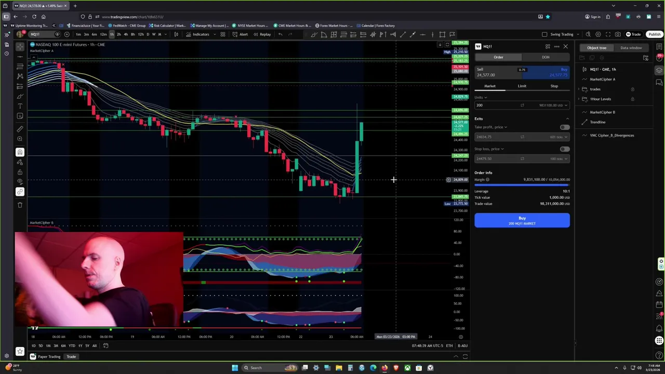Screen dimensions: 665x374
Task: Click the trash remove drawings icon
Action: coord(20,205)
